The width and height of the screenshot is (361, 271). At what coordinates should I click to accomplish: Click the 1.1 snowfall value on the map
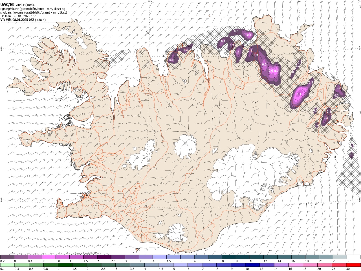[x=299, y=94]
